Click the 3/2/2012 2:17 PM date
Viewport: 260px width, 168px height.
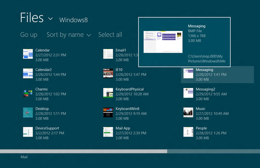(x=50, y=133)
